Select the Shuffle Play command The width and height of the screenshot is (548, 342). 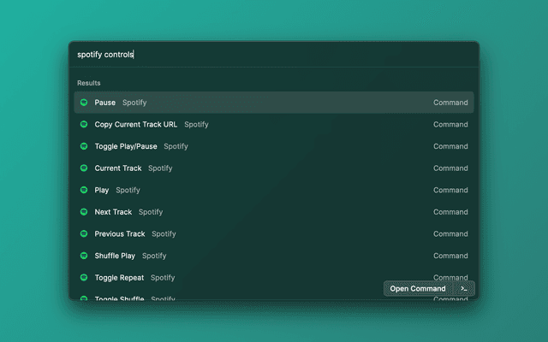click(115, 256)
